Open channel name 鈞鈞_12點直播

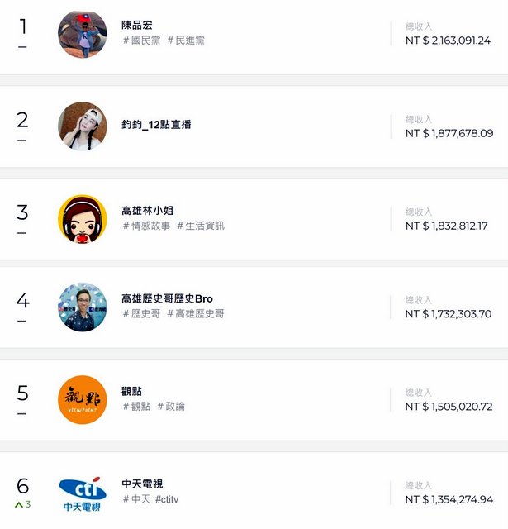pyautogui.click(x=156, y=125)
